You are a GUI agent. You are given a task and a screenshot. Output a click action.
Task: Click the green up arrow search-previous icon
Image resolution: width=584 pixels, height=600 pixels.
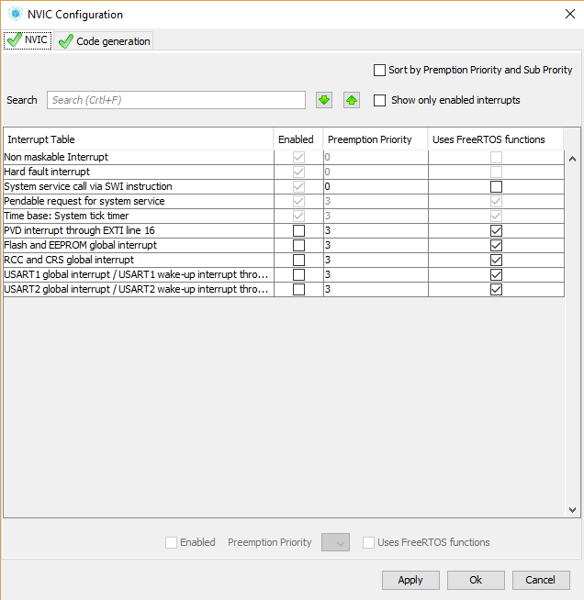[352, 100]
